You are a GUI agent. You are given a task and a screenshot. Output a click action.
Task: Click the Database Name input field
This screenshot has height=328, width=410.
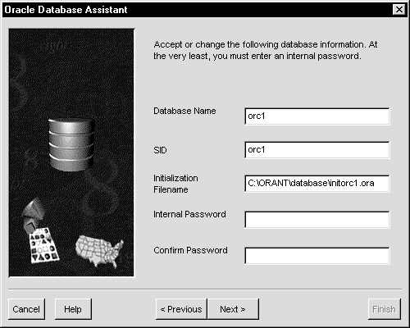pos(317,116)
